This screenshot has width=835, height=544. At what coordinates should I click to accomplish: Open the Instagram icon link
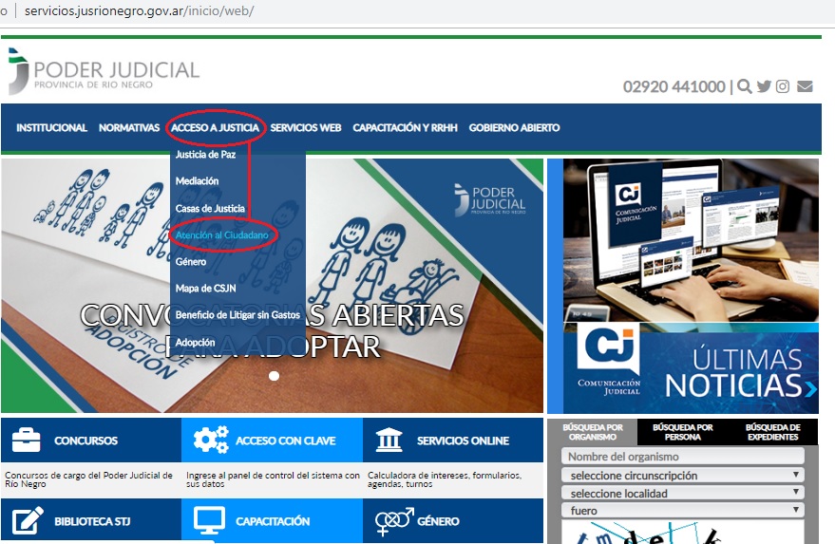coord(783,86)
